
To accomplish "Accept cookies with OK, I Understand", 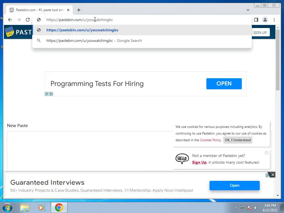I will click(x=238, y=140).
